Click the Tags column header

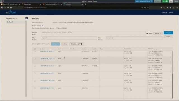[101, 49]
